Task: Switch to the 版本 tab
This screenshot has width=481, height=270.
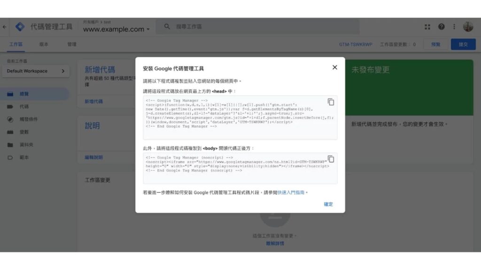Action: [44, 45]
